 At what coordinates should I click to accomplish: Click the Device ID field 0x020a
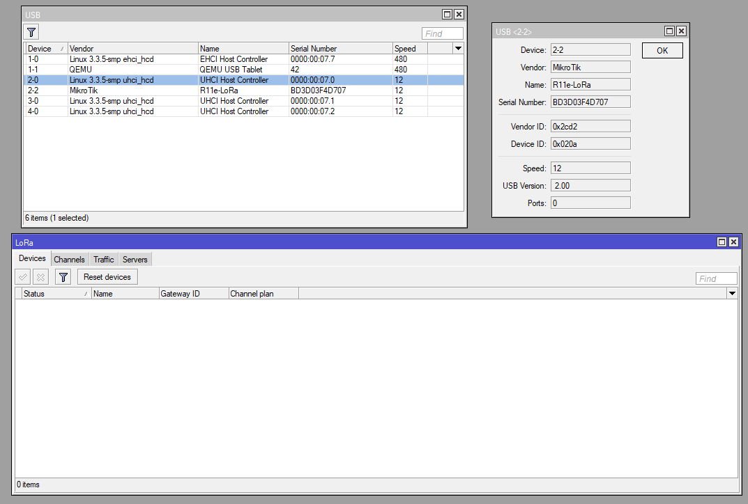[590, 144]
